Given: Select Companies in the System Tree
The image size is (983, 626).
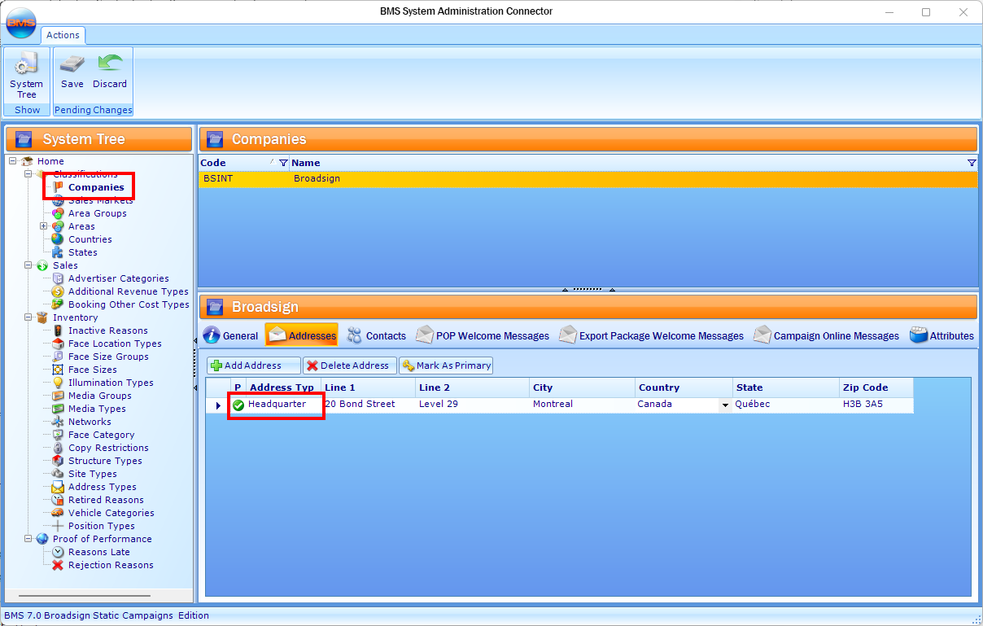Looking at the screenshot, I should (96, 187).
